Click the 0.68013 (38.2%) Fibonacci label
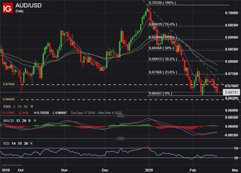Image resolution: width=241 pixels, height=173 pixels. 163,59
